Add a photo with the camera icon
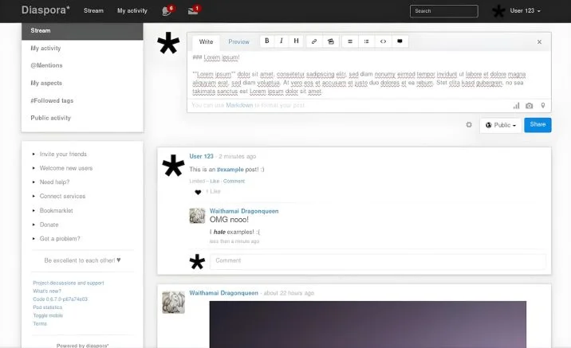Screen dimensions: 571x348 pos(529,105)
